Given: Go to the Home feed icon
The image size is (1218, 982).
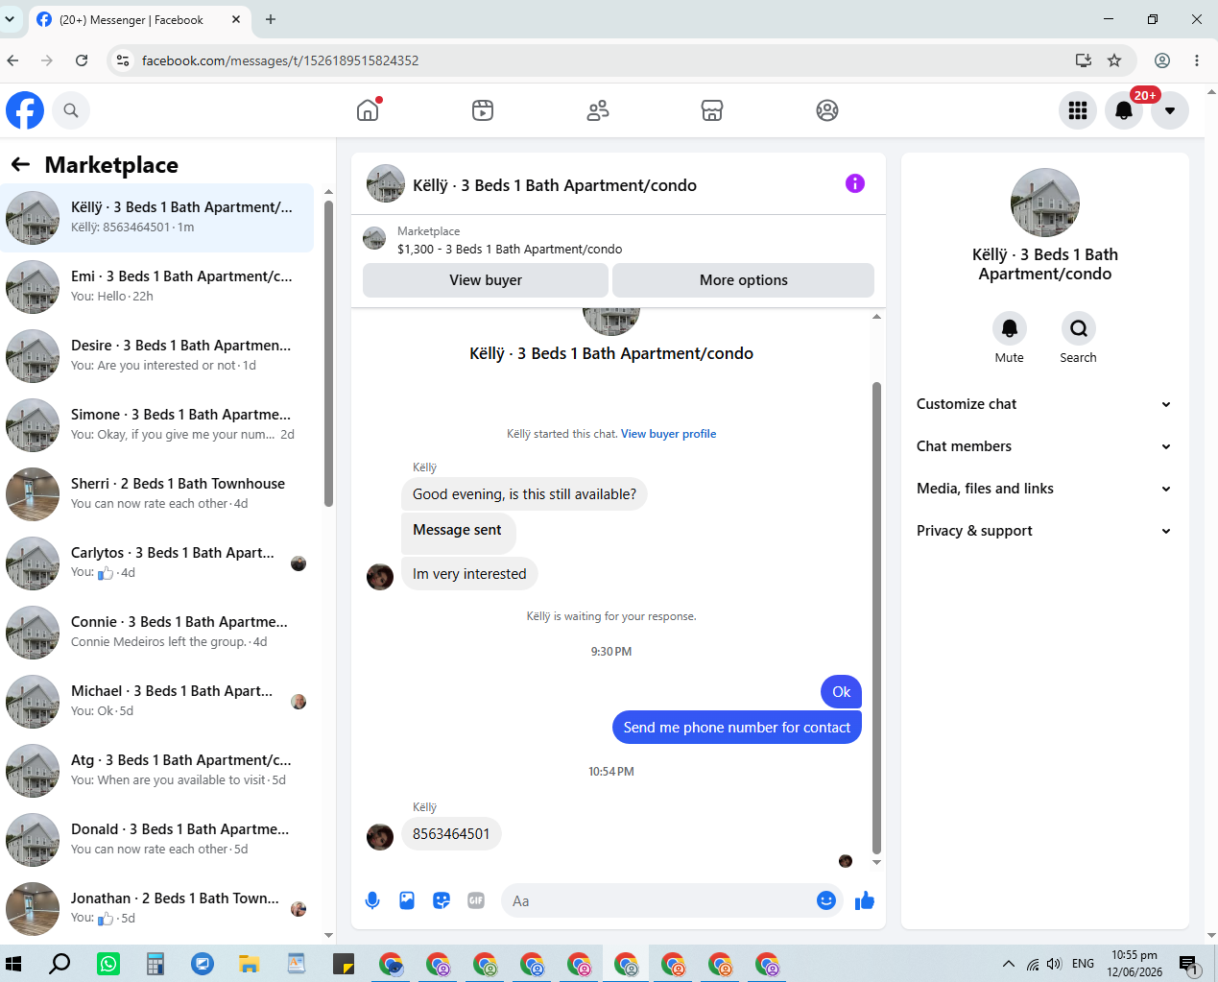Looking at the screenshot, I should 368,110.
